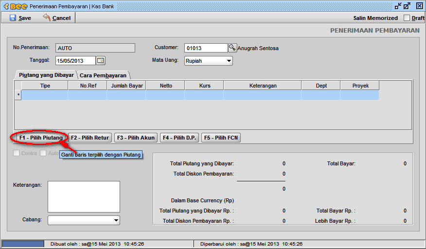Screen dimensions: 426x249
Task: Toggle the Auto checkbox beside Contra
Action: (44, 153)
